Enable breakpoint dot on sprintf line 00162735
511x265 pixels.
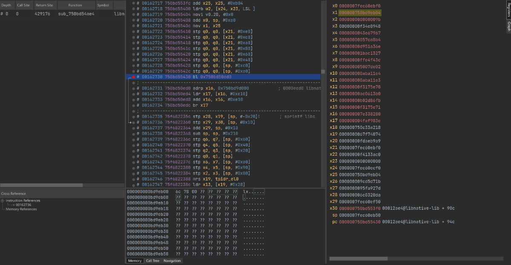tap(133, 117)
